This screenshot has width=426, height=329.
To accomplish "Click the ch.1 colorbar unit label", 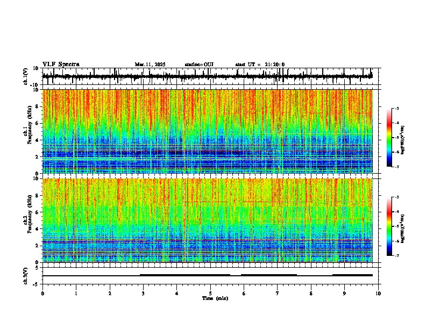I will 402,140.
